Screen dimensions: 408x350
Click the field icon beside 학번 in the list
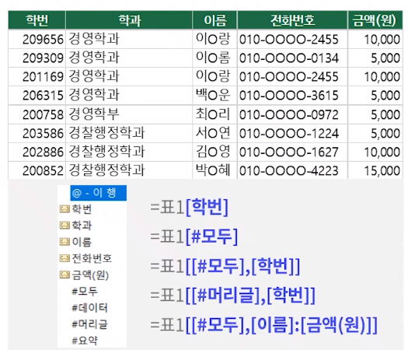pyautogui.click(x=65, y=209)
